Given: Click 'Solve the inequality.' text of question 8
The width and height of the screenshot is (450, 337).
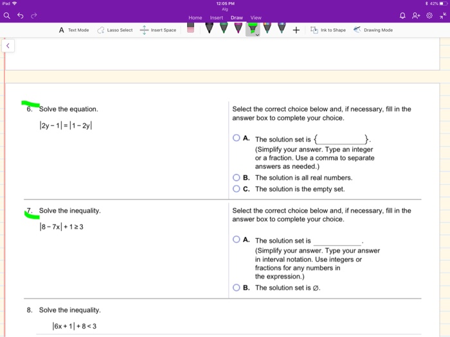Looking at the screenshot, I should [x=69, y=310].
